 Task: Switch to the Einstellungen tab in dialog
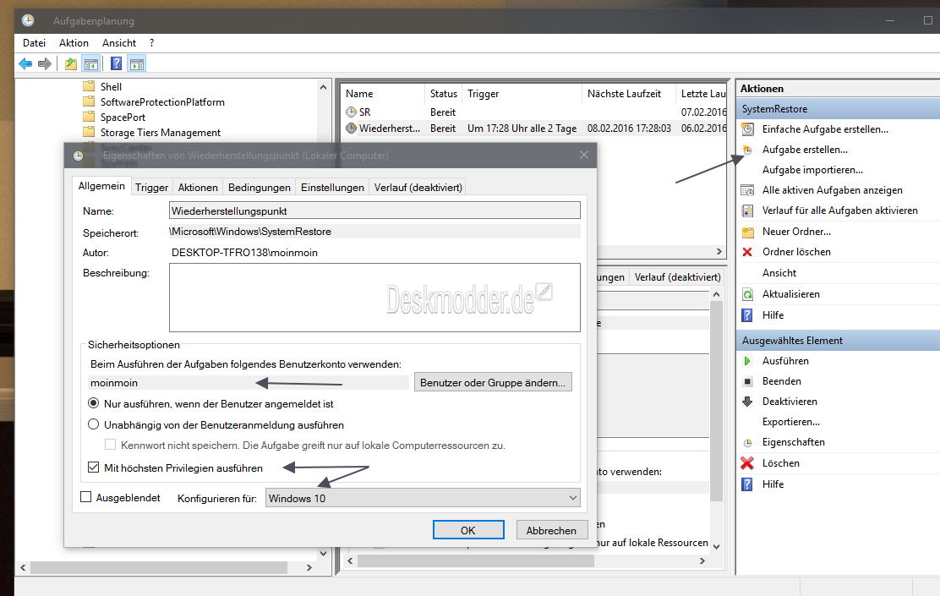332,187
